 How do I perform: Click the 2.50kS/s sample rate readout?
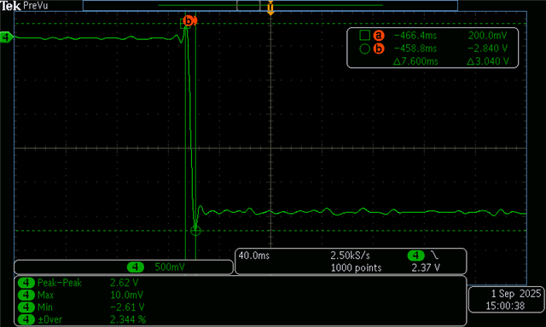(x=350, y=255)
